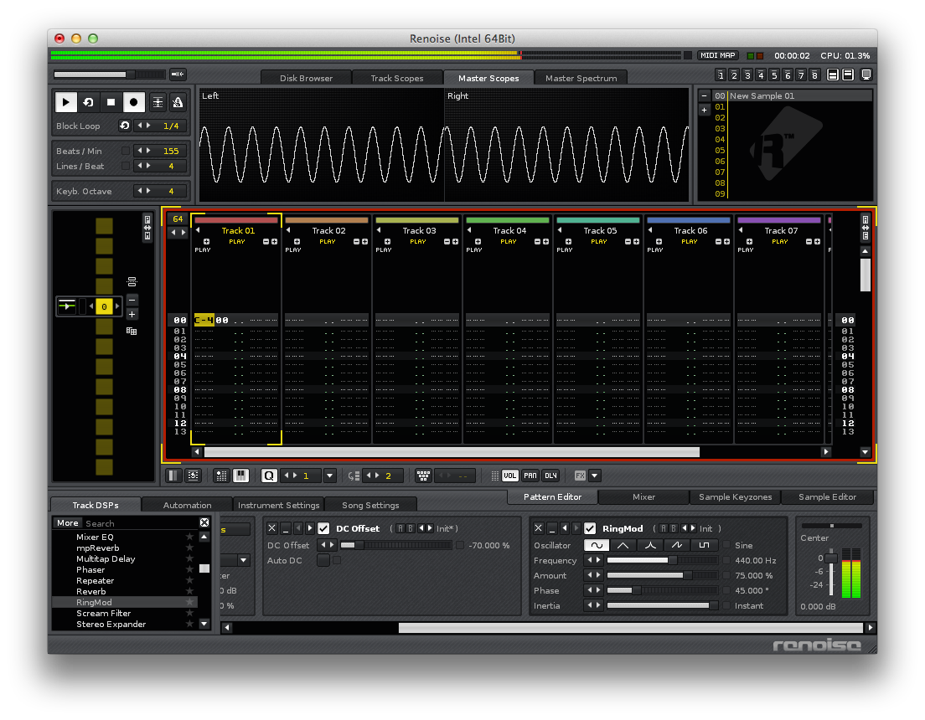The width and height of the screenshot is (925, 720).
Task: Click the audio routing icon beside volume slider
Action: 178,74
